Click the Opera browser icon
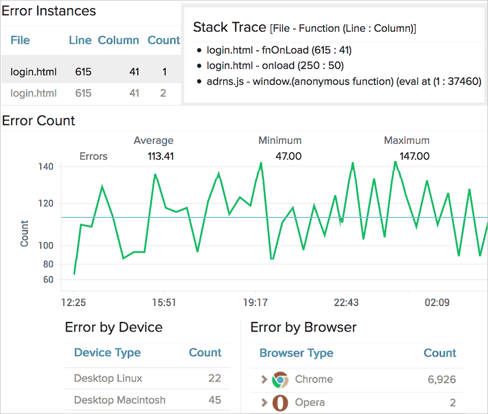 pos(280,402)
